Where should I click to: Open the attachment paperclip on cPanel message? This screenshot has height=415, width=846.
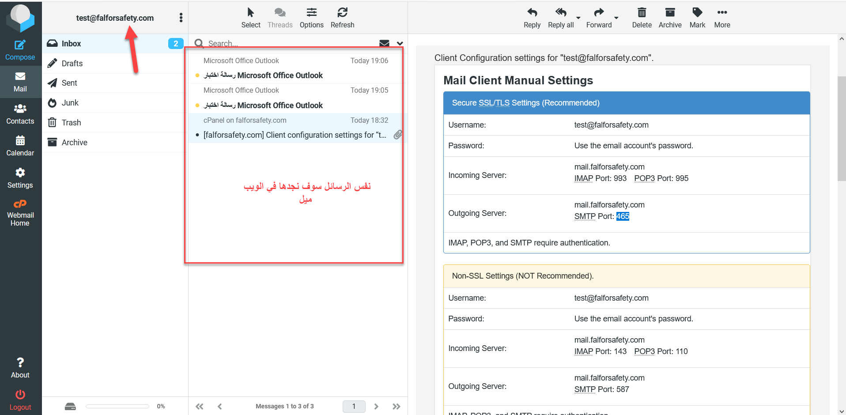pyautogui.click(x=398, y=135)
